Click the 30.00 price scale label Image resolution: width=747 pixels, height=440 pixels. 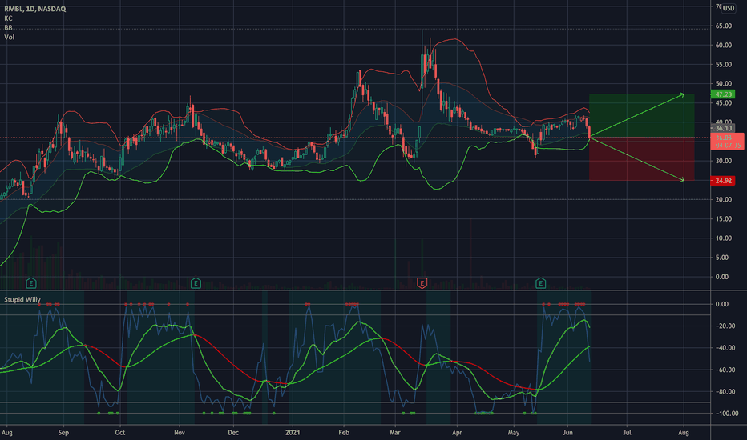tap(723, 161)
